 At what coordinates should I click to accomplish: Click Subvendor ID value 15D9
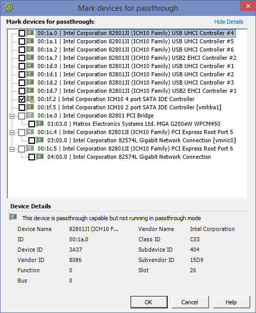pyautogui.click(x=197, y=260)
